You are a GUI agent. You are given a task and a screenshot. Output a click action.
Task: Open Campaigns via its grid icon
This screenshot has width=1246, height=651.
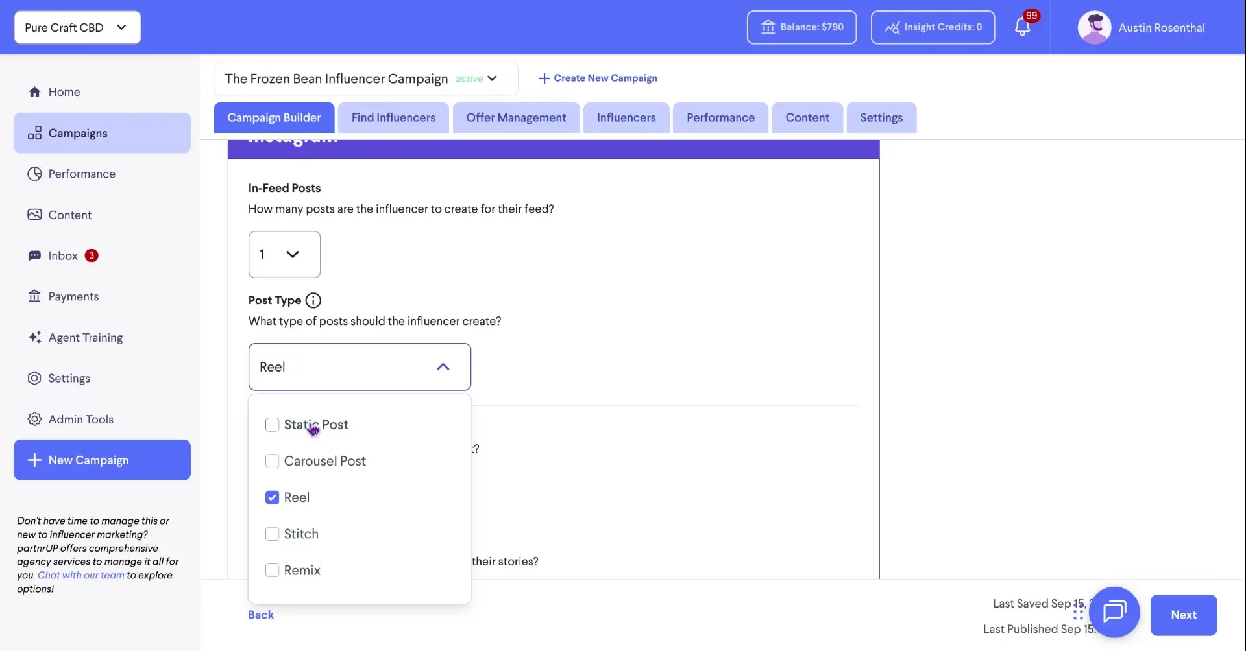coord(34,133)
